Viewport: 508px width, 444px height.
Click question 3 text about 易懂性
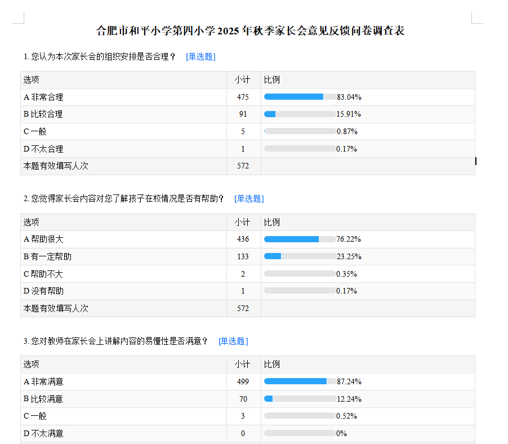[116, 341]
